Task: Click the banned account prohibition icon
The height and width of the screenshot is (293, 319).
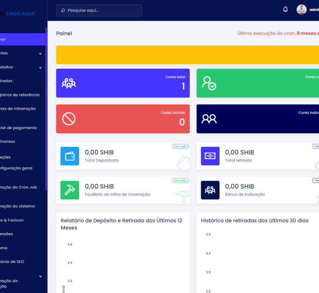Action: point(69,119)
